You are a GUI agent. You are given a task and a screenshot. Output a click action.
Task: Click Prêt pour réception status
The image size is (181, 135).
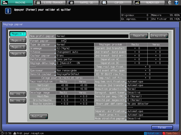[x=29, y=133]
